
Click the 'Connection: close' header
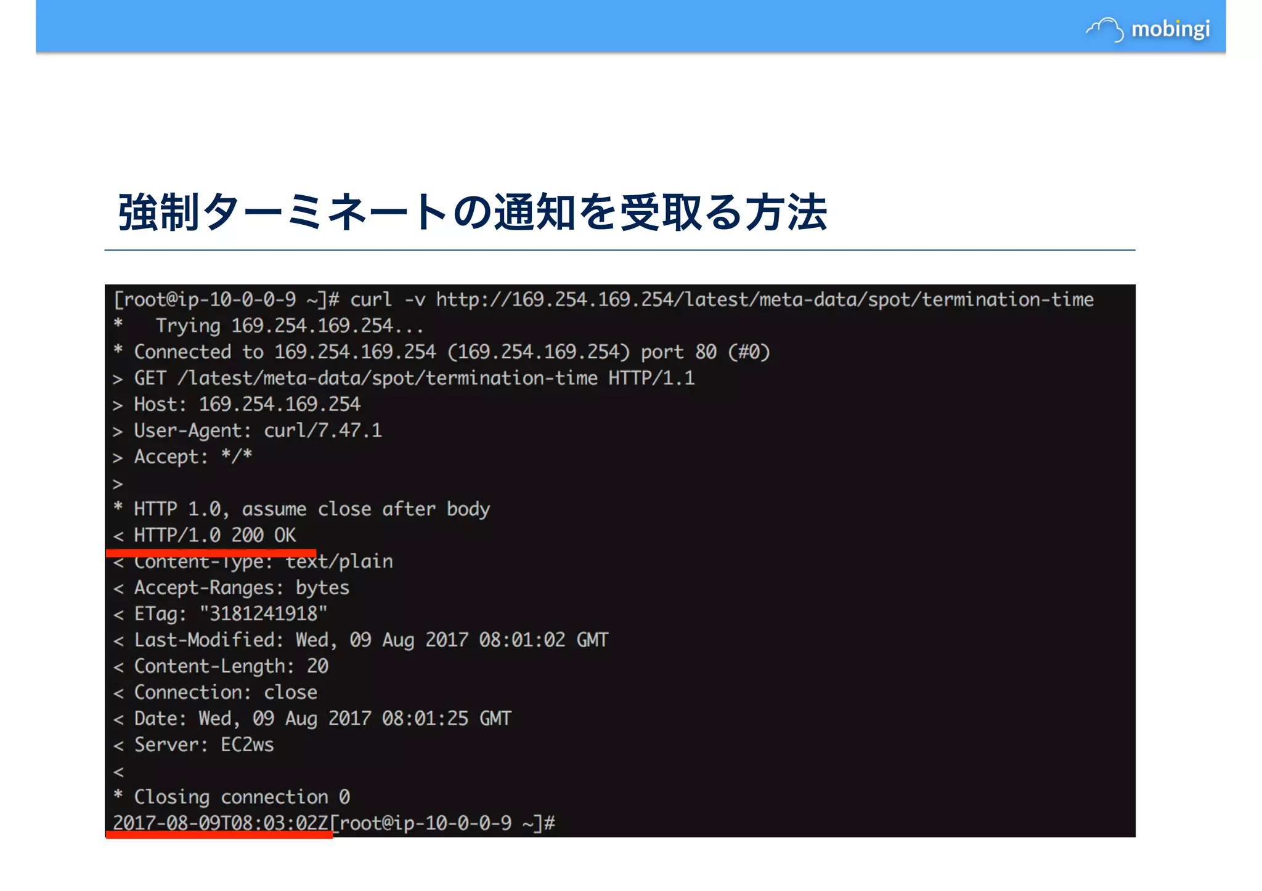pos(216,693)
